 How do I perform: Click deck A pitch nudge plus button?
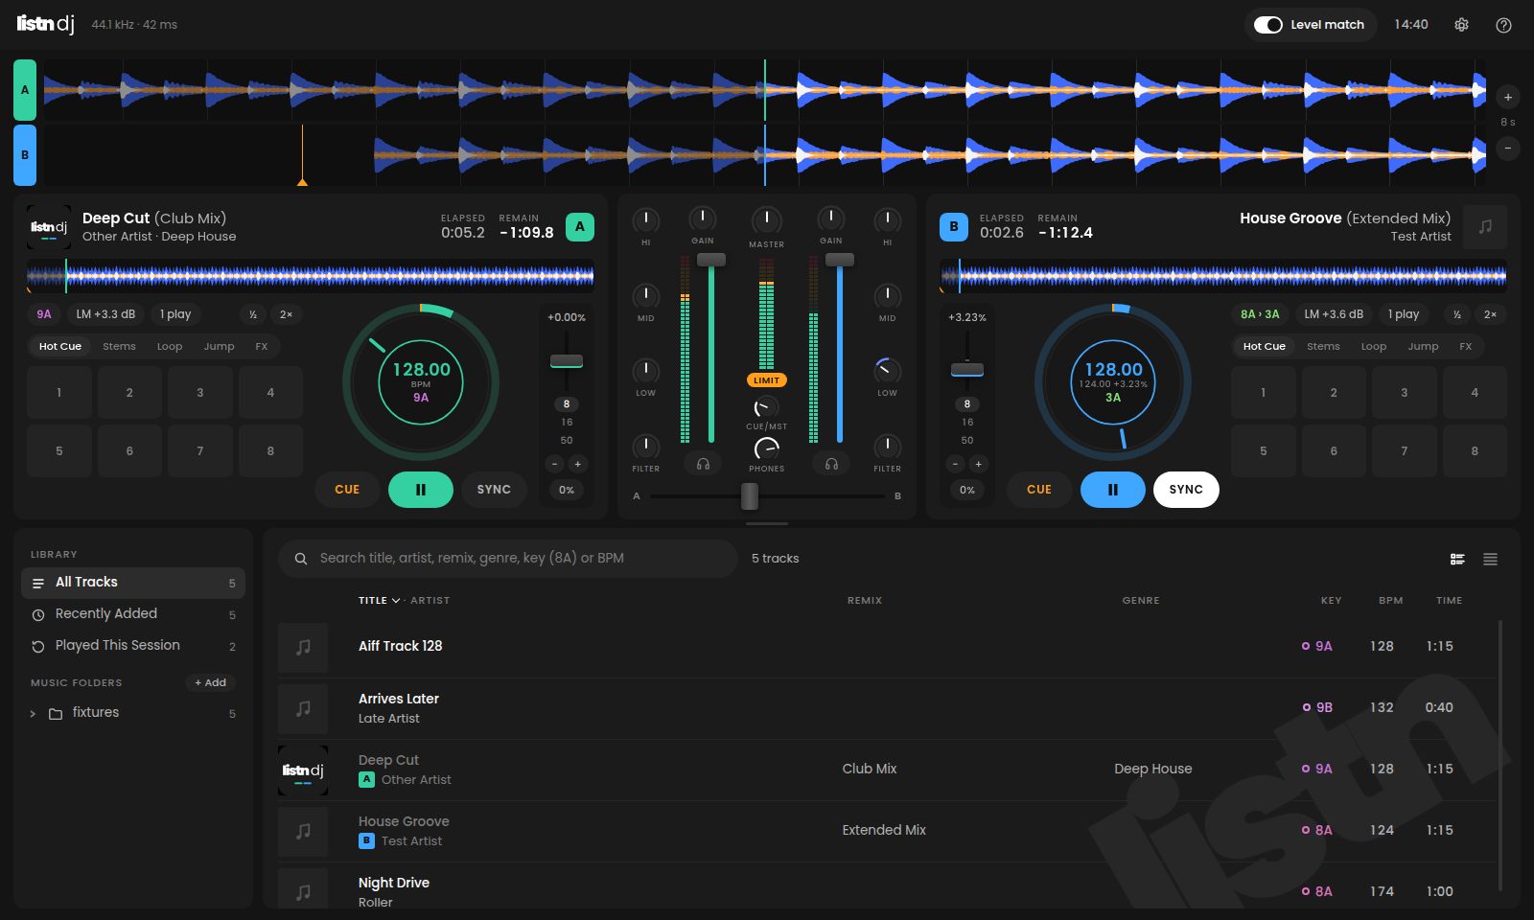click(x=577, y=464)
